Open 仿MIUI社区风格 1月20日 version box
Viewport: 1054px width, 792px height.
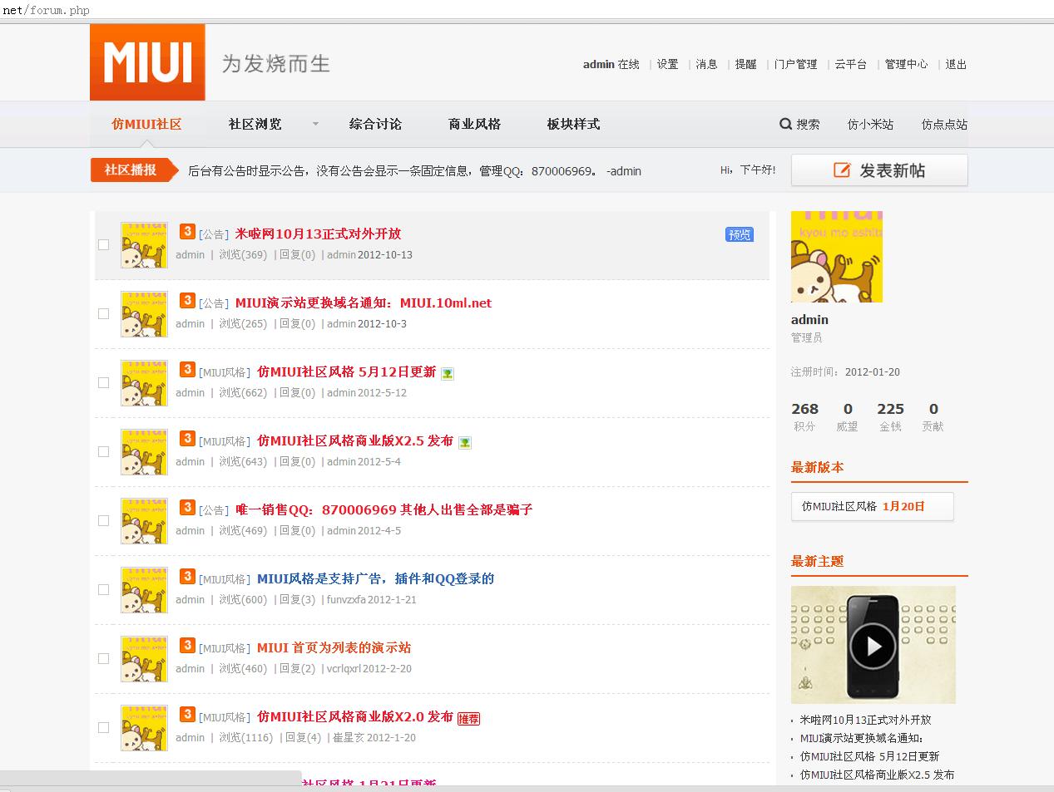[x=872, y=506]
